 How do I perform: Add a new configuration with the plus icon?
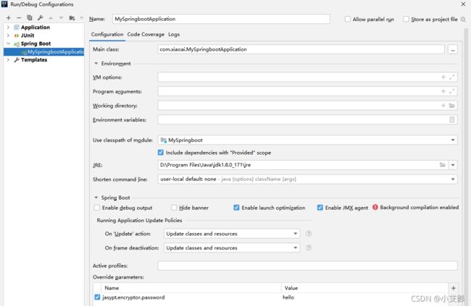pos(9,18)
